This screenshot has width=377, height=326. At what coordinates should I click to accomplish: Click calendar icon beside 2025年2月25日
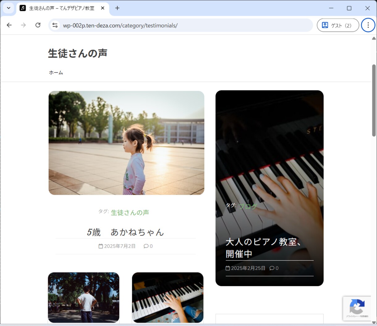coord(228,268)
